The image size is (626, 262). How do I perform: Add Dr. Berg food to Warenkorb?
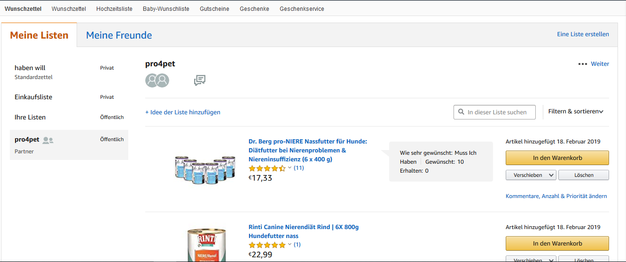(x=557, y=158)
